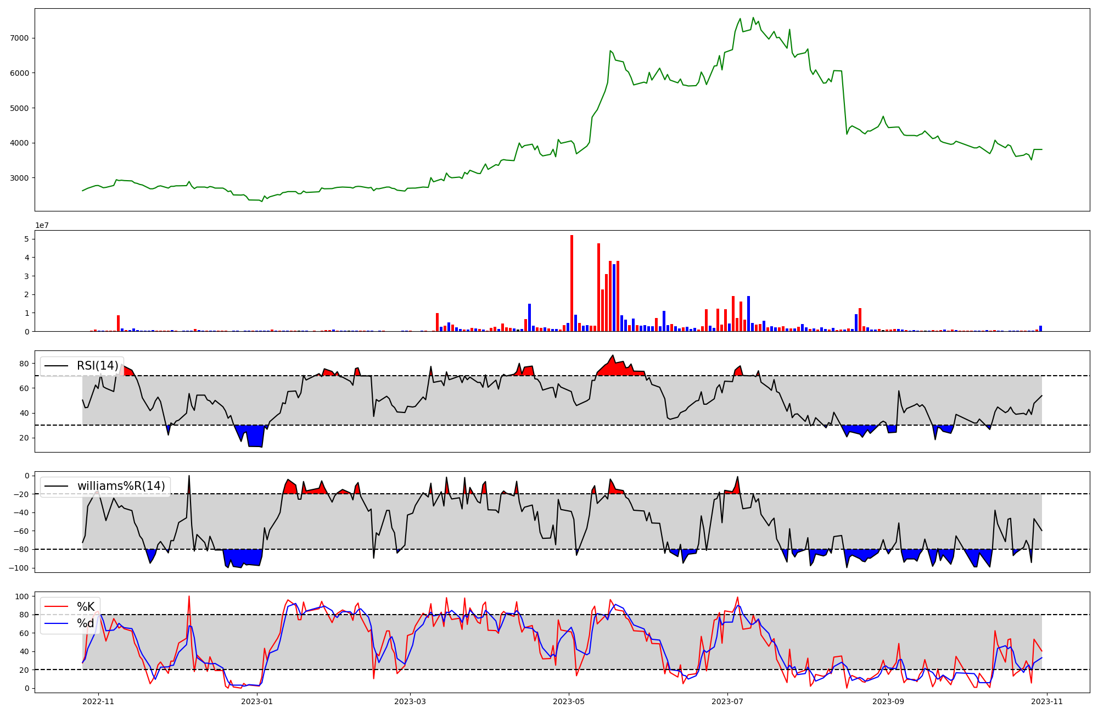Image resolution: width=1098 pixels, height=714 pixels.
Task: Click the %d legend text
Action: [85, 623]
